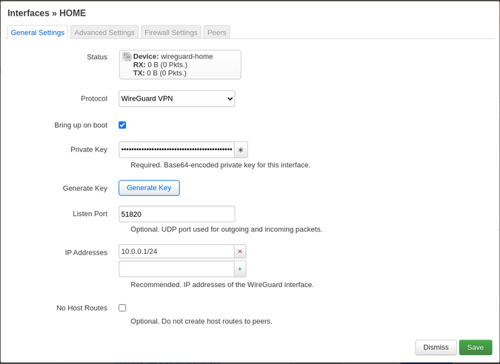Focus the Listen Port field showing 51820
The width and height of the screenshot is (500, 364).
coord(176,214)
